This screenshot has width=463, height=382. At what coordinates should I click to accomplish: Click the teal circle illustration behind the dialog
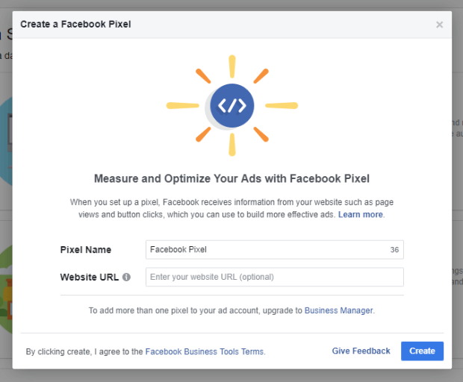(x=6, y=142)
